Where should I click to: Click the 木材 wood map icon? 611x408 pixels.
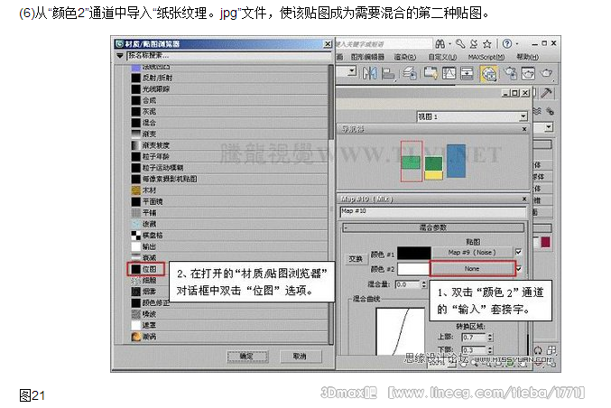coord(135,190)
